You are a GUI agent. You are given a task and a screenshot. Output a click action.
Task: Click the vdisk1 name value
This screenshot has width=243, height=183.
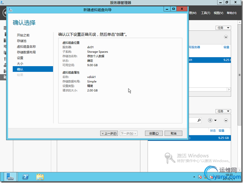pyautogui.click(x=91, y=77)
